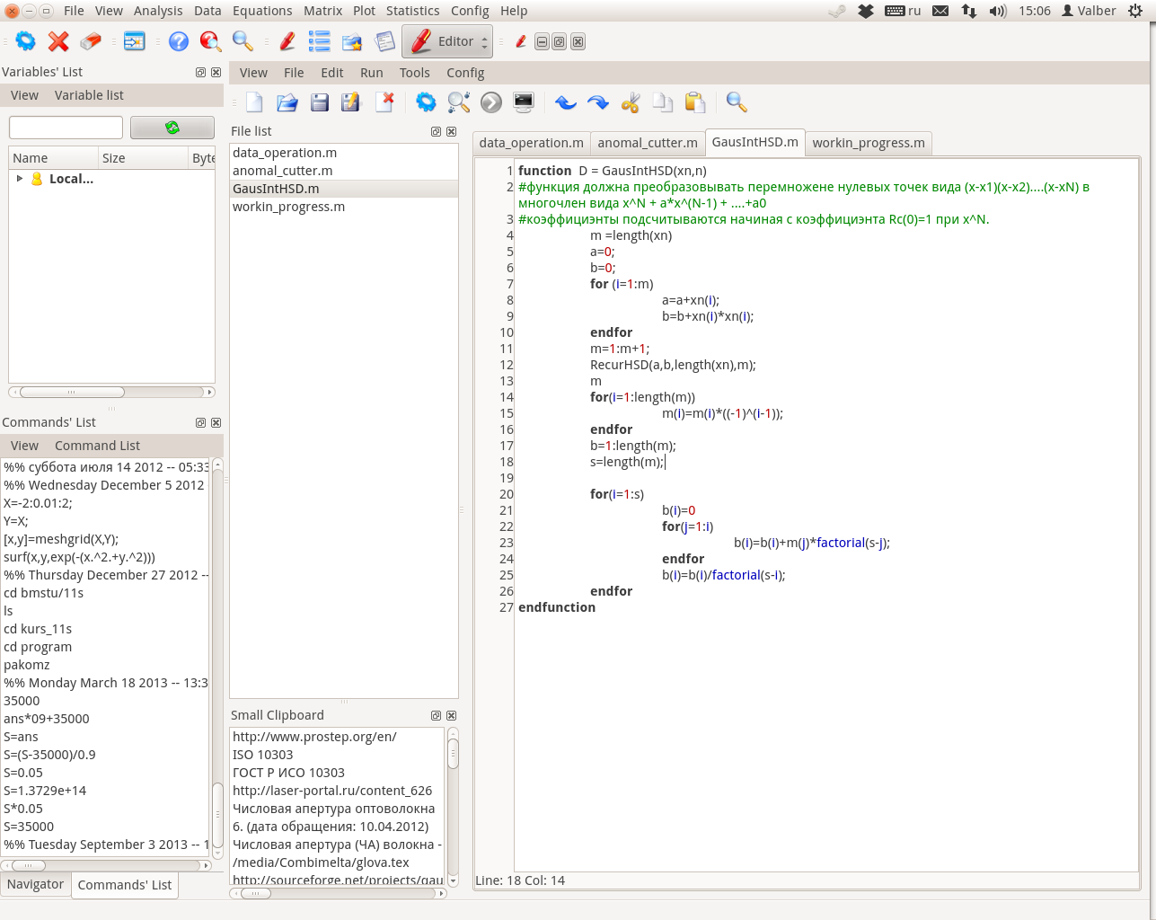Toggle floating of Variables' List panel
The image size is (1156, 920).
click(200, 72)
